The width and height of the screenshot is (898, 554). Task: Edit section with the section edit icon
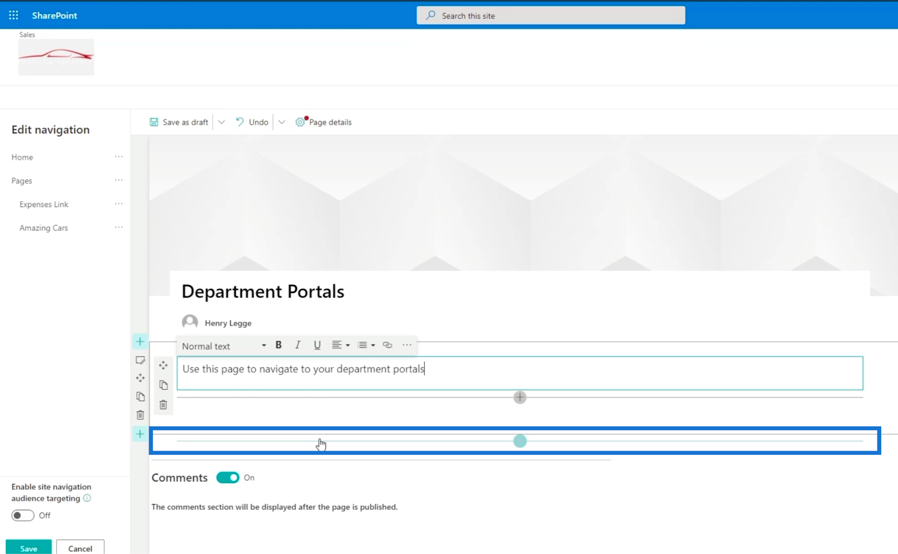140,360
